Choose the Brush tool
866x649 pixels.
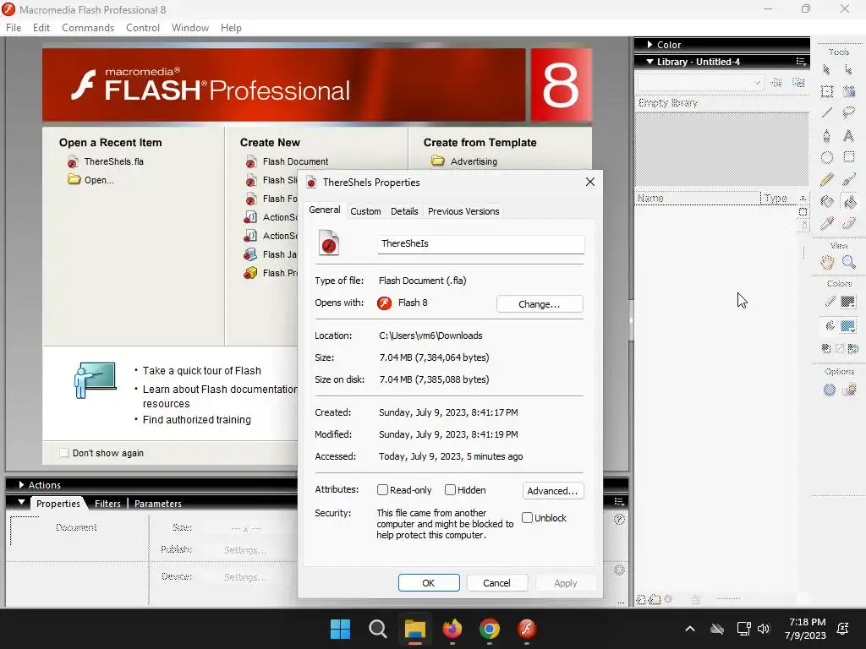[849, 179]
